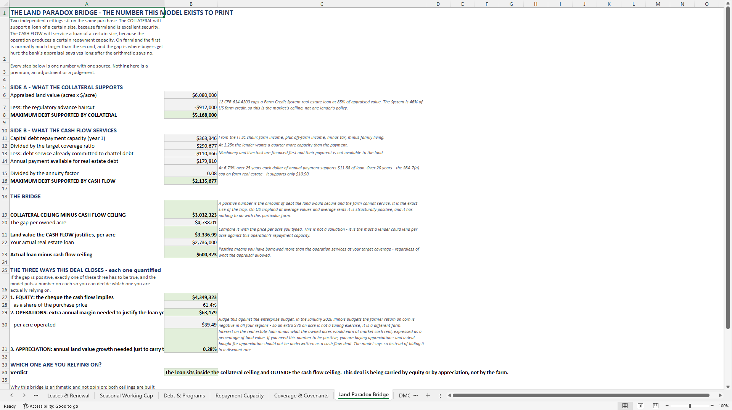
Task: Adjust the zoom slider handle
Action: coord(690,406)
